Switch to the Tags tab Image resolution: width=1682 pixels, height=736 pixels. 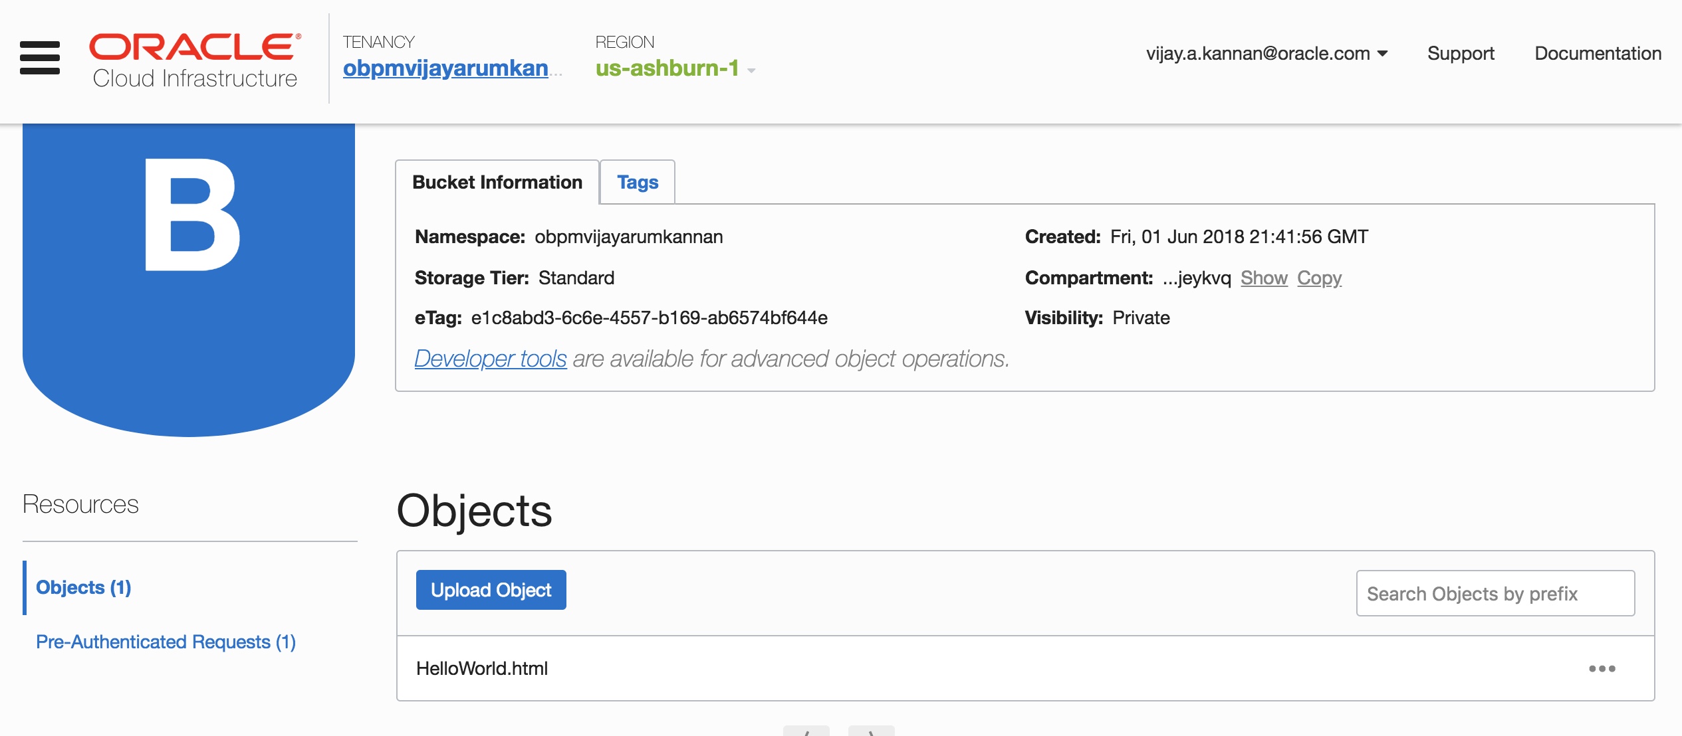[x=637, y=182]
